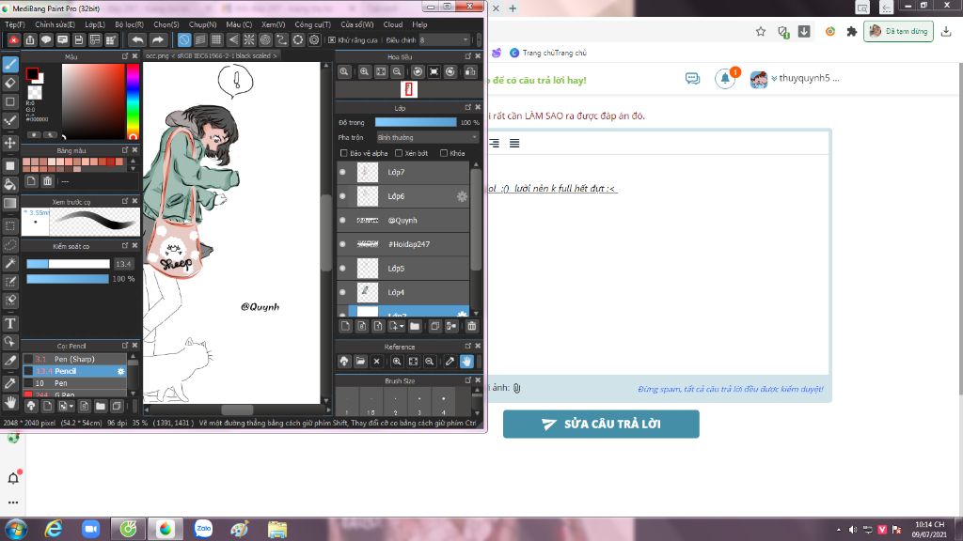
Task: Open the Pha trộn blend mode dropdown
Action: pyautogui.click(x=427, y=138)
